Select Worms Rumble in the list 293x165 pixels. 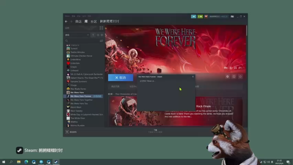[x=77, y=125]
